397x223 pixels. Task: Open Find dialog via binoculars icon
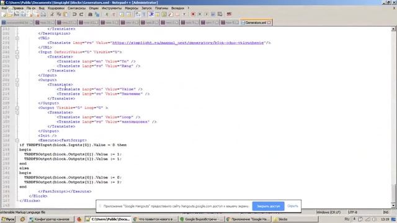pos(90,14)
